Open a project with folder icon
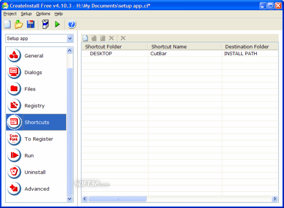This screenshot has width=284, height=208. [19, 24]
